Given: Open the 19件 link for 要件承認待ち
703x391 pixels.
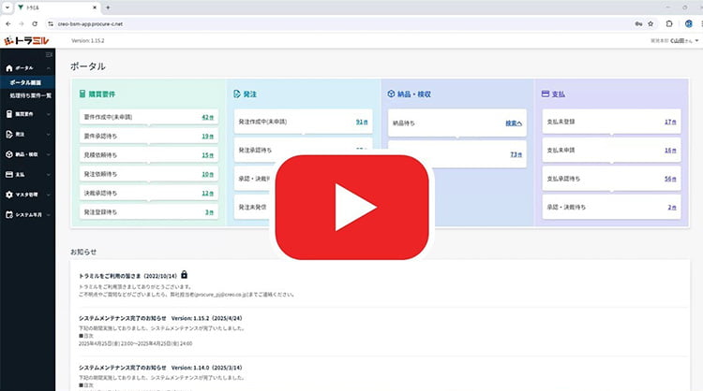Looking at the screenshot, I should 207,136.
